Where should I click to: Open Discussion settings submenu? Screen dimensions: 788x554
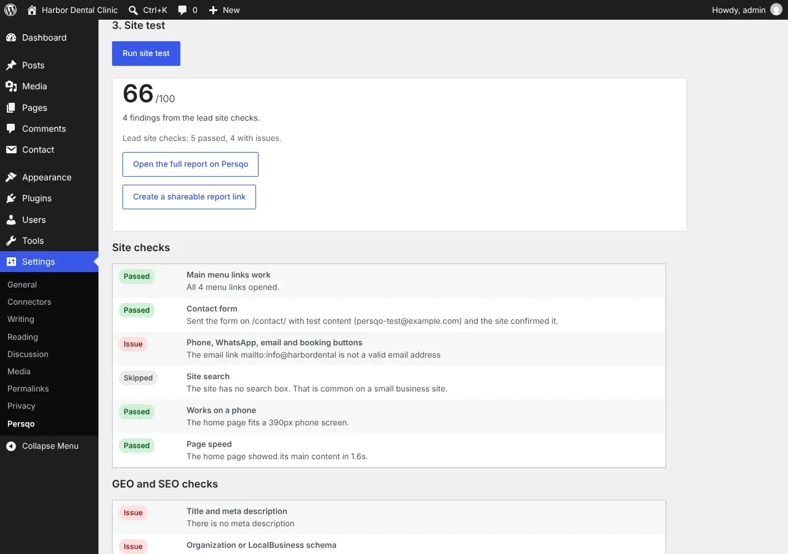28,354
